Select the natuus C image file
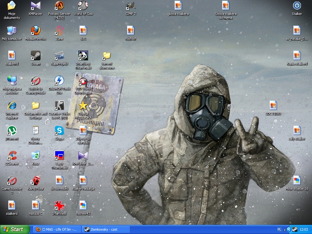The width and height of the screenshot is (312, 234). pos(35,206)
